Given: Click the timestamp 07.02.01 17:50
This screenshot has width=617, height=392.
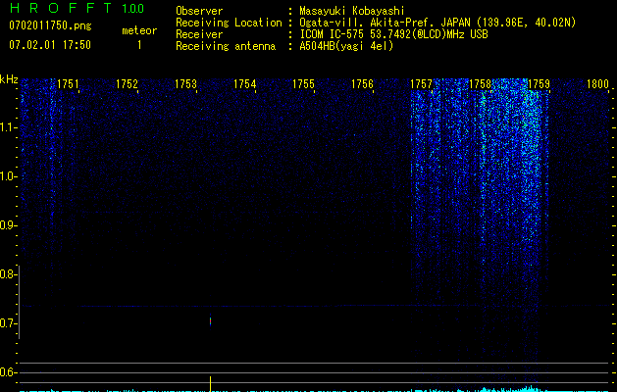Looking at the screenshot, I should pyautogui.click(x=50, y=45).
